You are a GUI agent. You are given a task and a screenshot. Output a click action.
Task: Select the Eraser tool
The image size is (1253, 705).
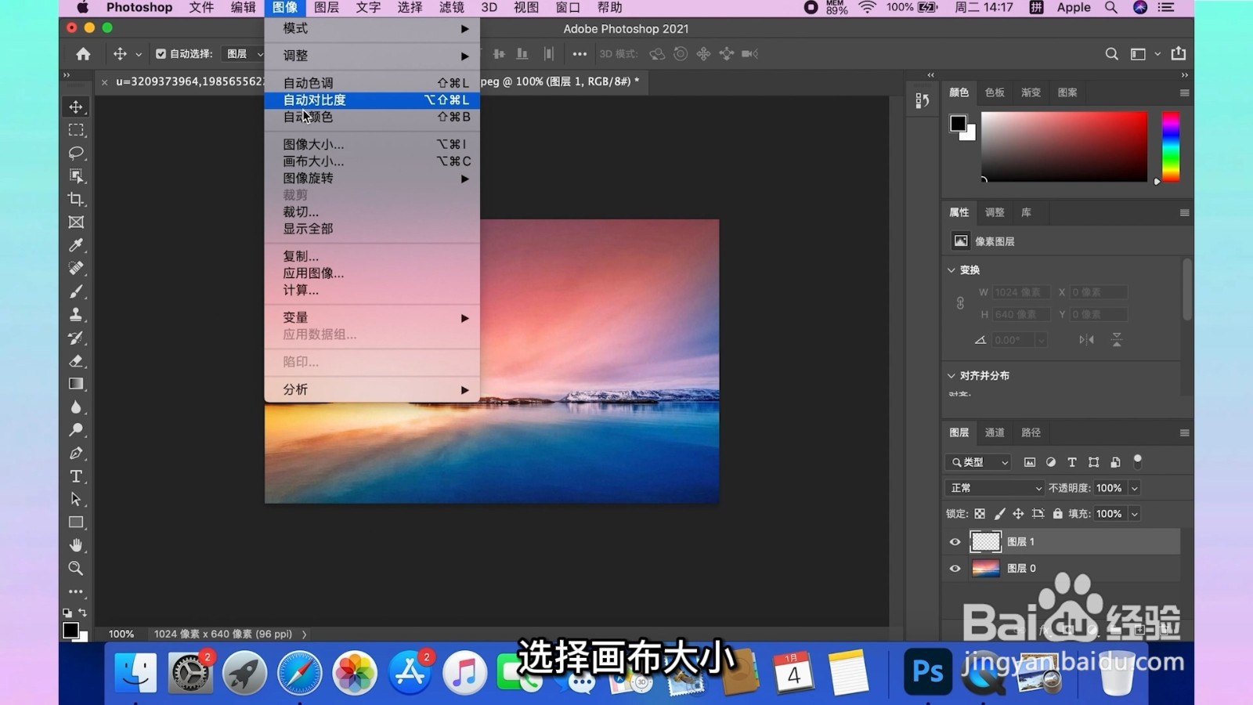point(76,360)
